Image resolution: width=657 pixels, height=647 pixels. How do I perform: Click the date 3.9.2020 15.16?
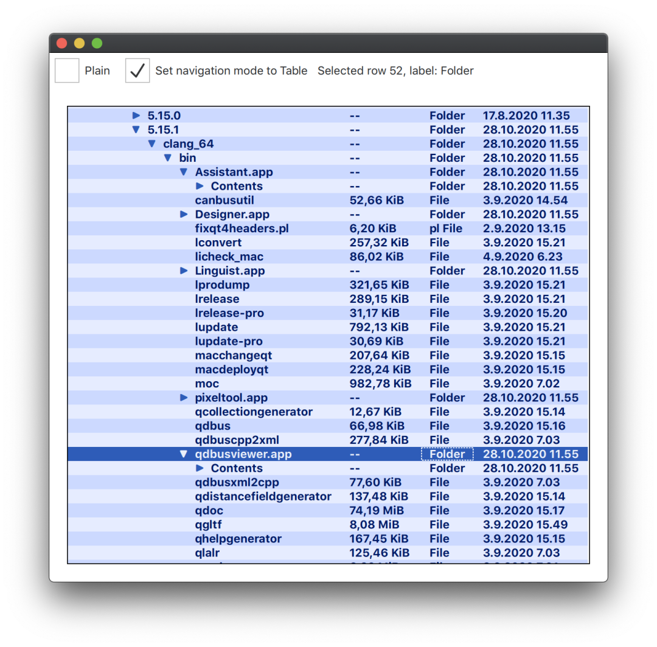[524, 426]
